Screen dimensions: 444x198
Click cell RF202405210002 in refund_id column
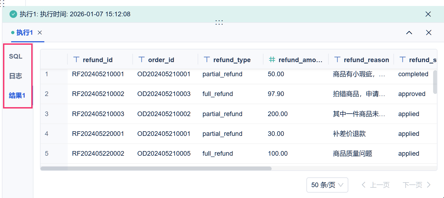[98, 94]
